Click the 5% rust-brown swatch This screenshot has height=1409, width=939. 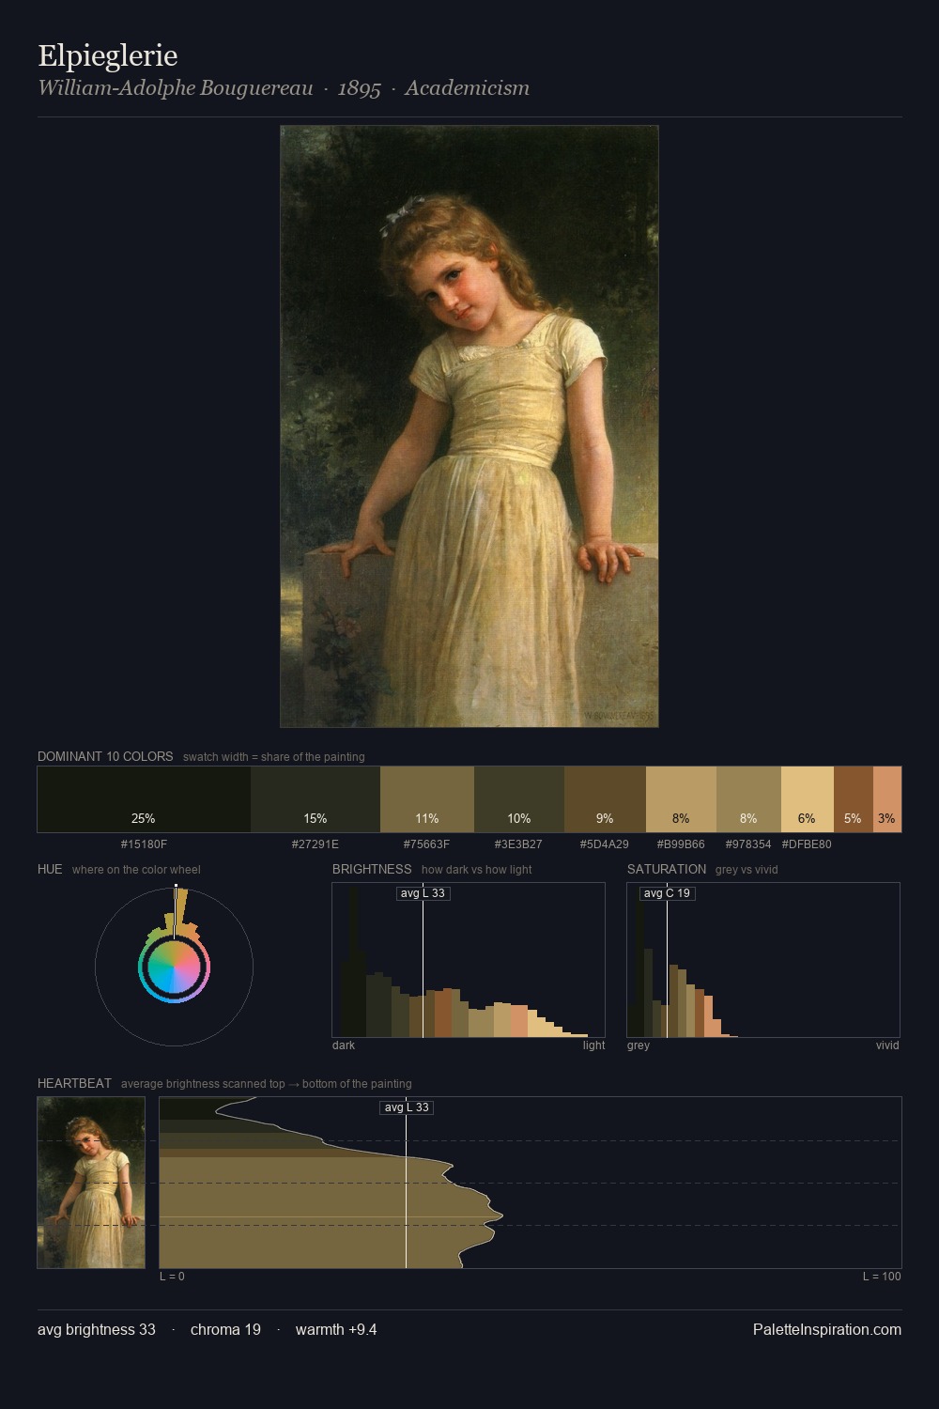[x=854, y=799]
